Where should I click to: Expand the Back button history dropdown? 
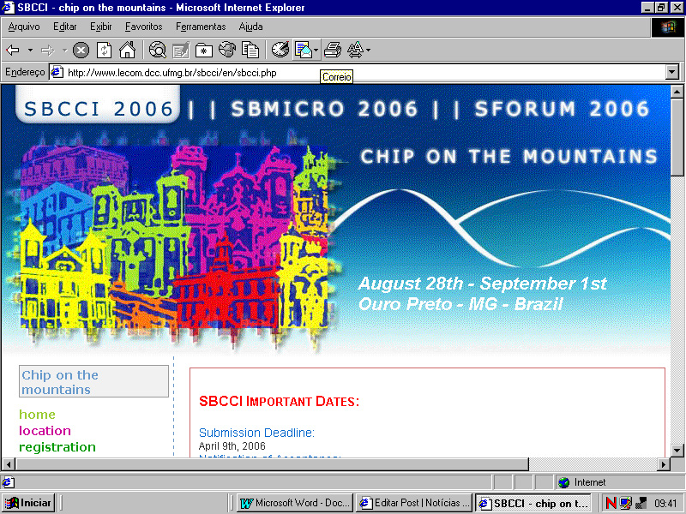[x=30, y=51]
